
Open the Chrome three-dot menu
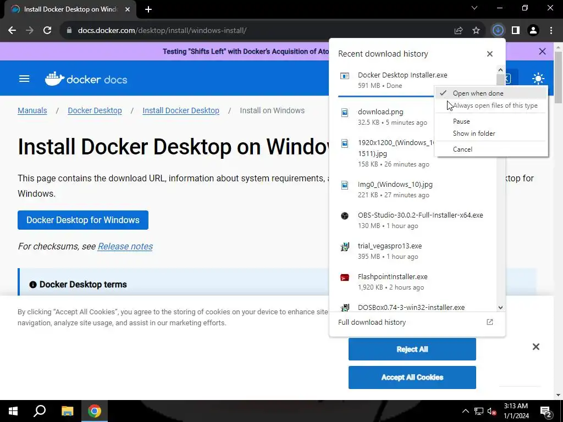(x=551, y=31)
